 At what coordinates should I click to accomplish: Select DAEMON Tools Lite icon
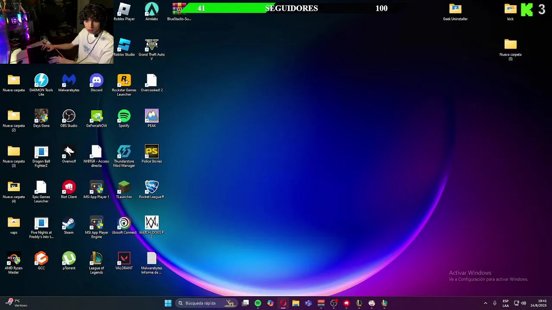[41, 85]
